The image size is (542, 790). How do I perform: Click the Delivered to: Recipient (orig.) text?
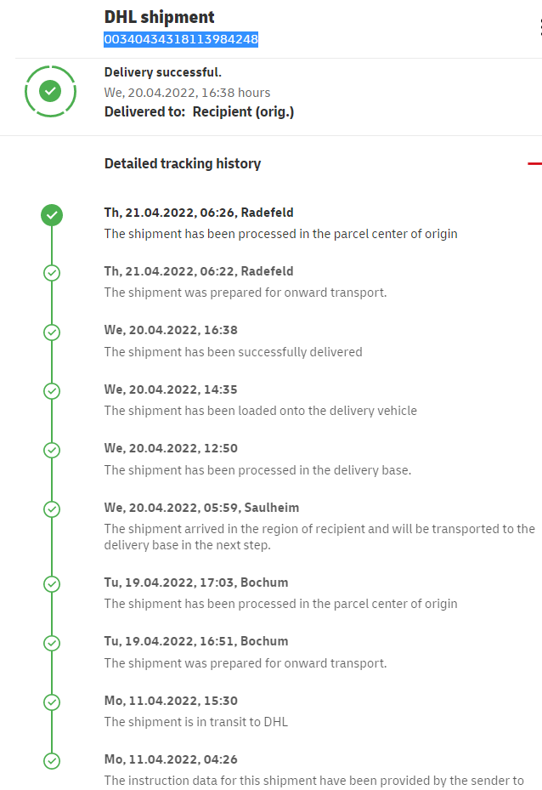point(199,111)
